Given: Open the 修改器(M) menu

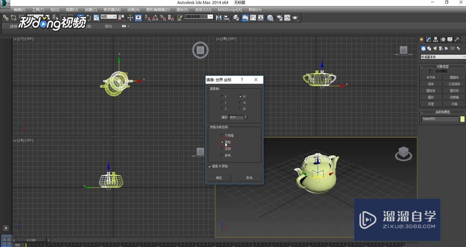Looking at the screenshot, I should (112, 9).
